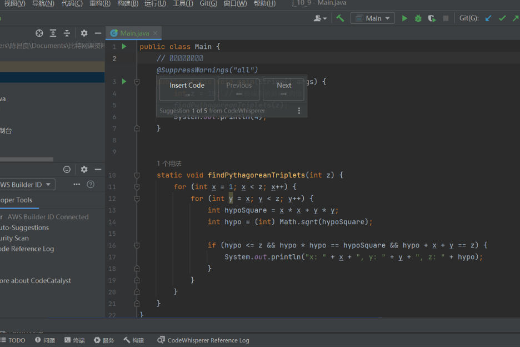Click the run gutter arrow beside class Main
520x347 pixels.
[124, 47]
